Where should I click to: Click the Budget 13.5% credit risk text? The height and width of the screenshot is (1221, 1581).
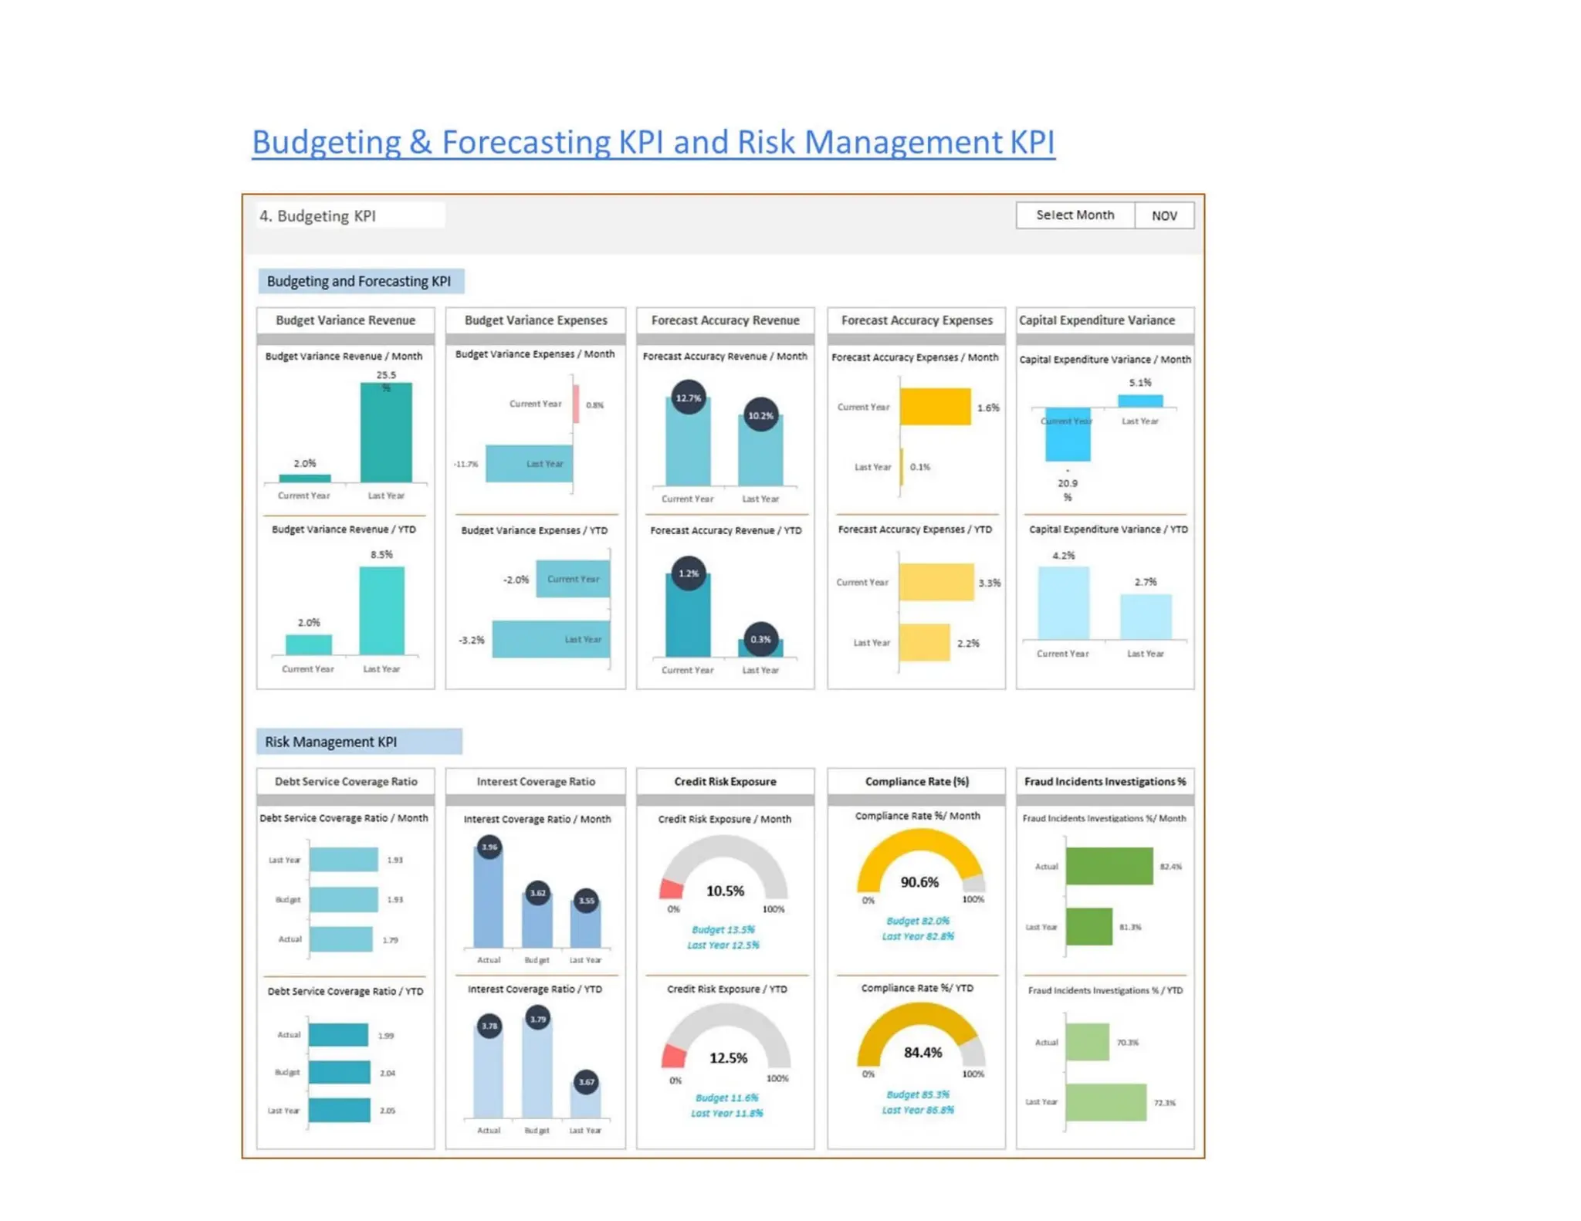(723, 930)
